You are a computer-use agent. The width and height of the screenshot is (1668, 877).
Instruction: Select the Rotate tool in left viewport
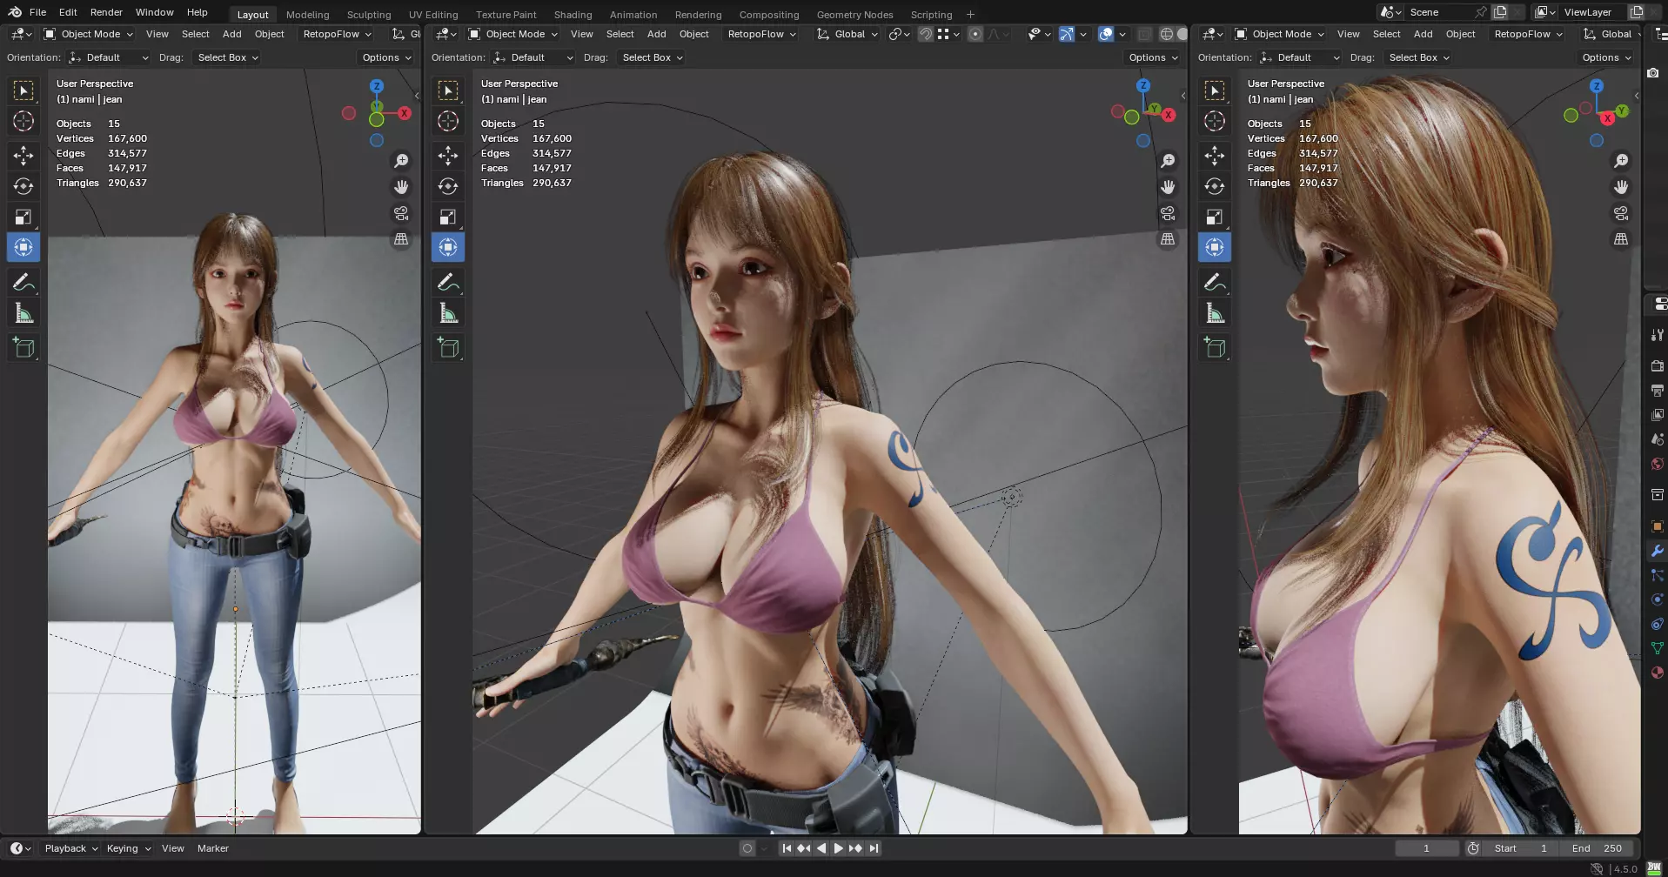point(23,187)
